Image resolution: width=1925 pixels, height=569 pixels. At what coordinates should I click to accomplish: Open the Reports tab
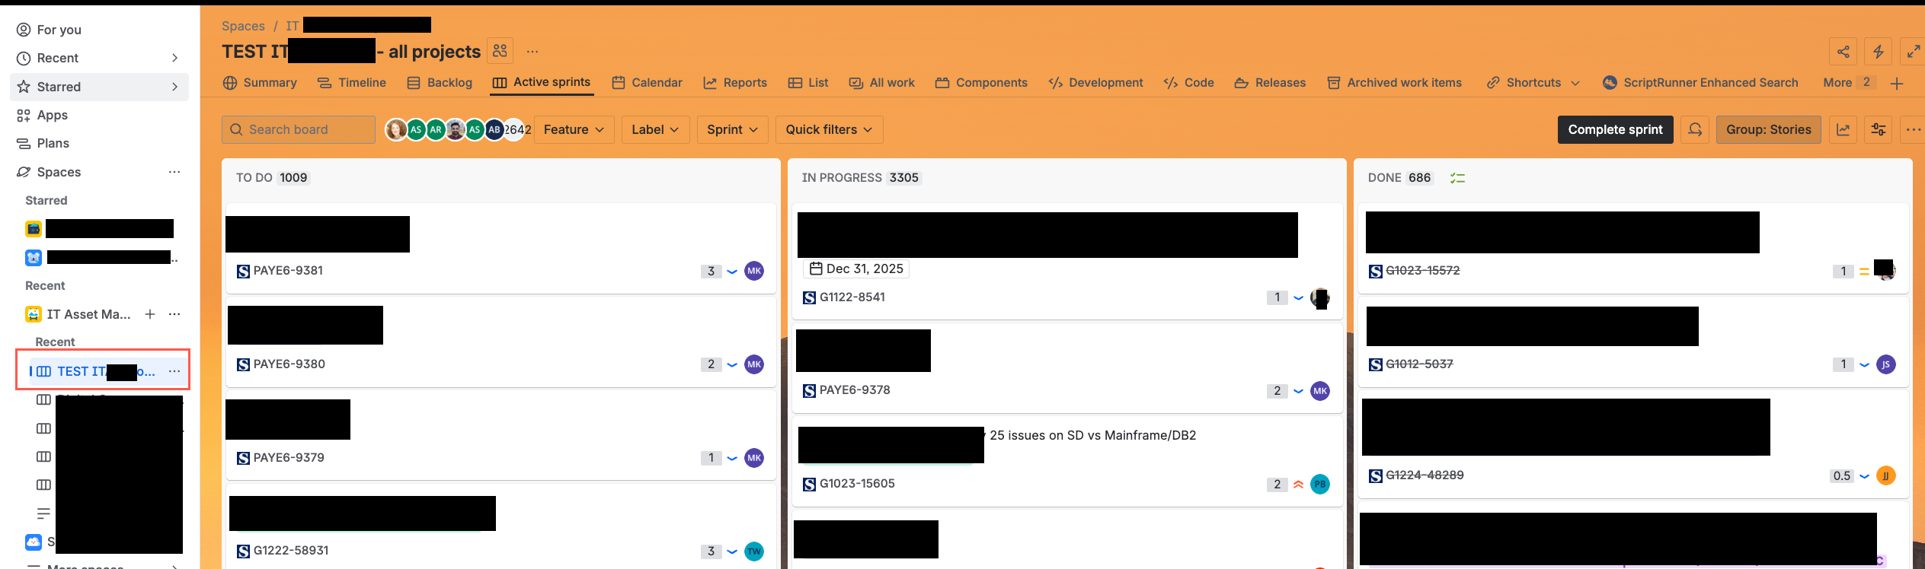click(735, 83)
